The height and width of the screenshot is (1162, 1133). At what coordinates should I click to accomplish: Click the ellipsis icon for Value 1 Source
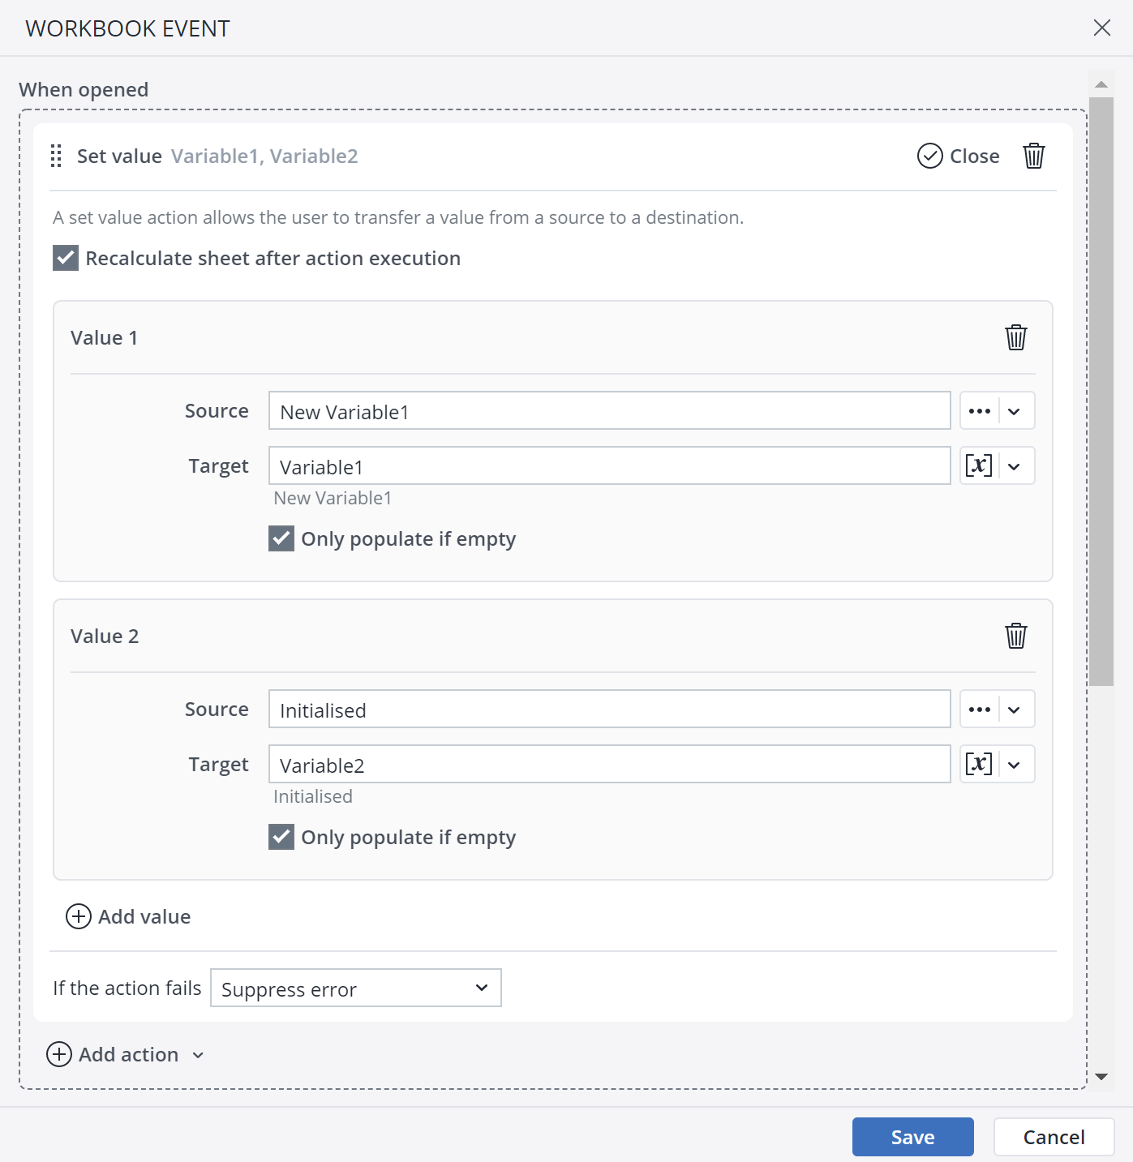point(980,411)
